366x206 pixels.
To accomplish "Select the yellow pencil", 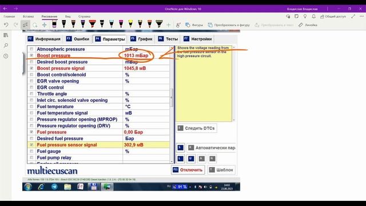I will pos(130,24).
